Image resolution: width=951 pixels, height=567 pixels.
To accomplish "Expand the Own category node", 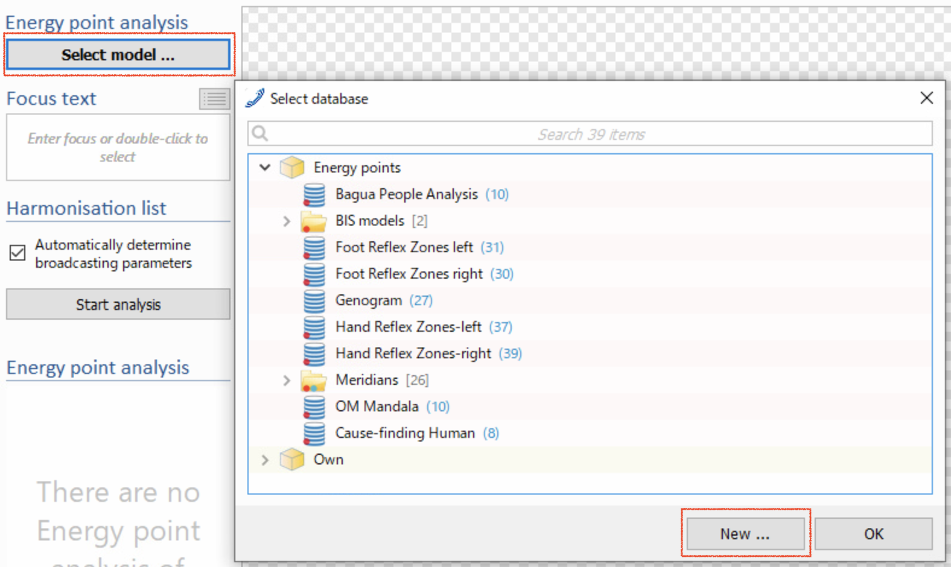I will coord(265,460).
